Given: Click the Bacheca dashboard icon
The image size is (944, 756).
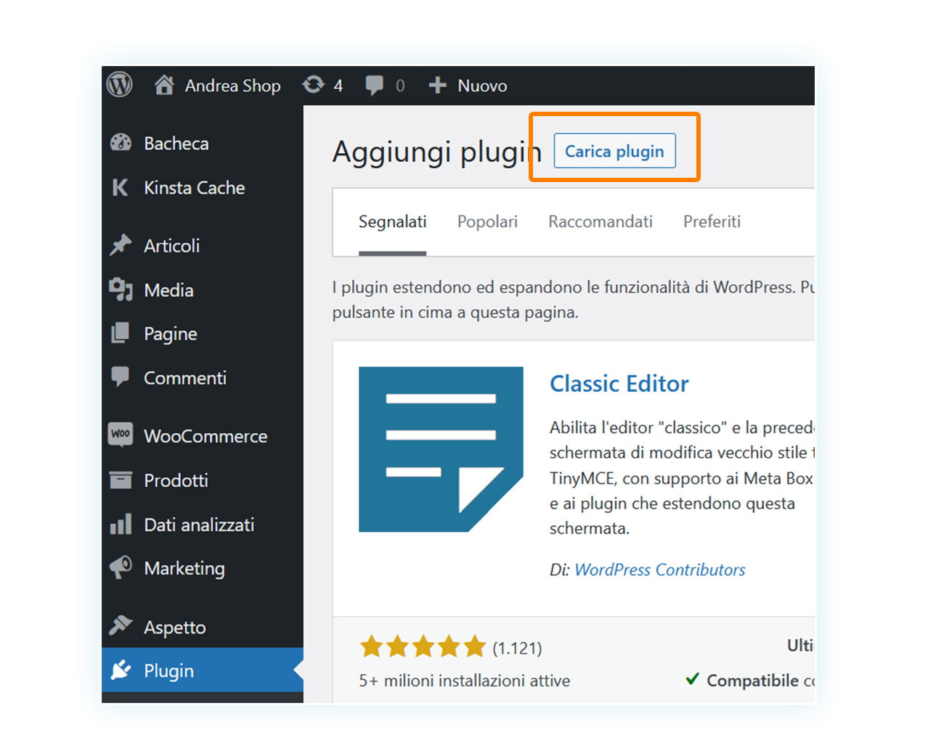Looking at the screenshot, I should (121, 143).
